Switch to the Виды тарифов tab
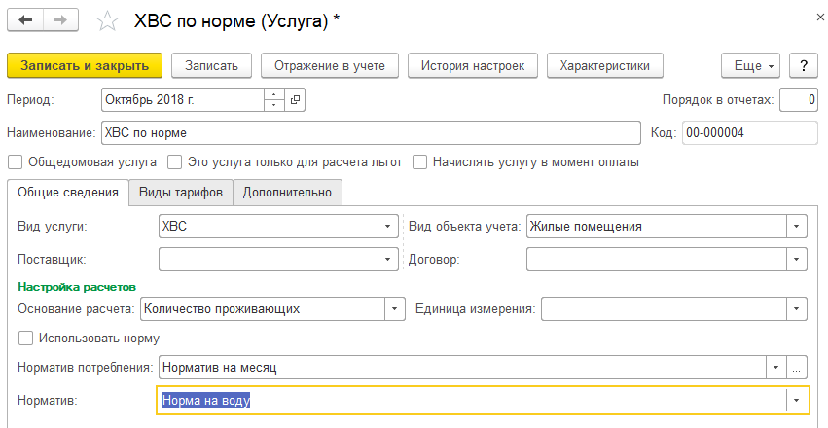The width and height of the screenshot is (828, 428). pos(181,193)
